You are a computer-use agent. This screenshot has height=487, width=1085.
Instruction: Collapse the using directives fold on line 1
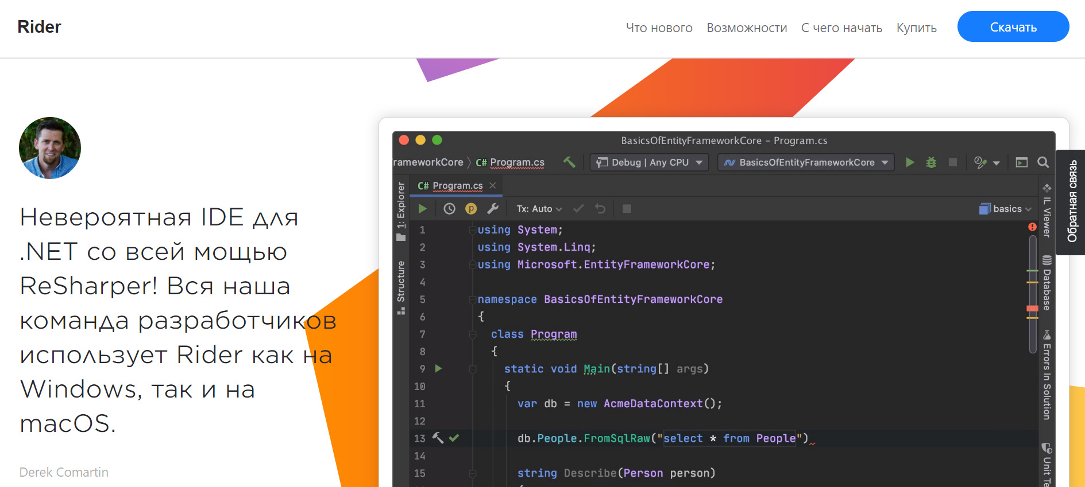[x=473, y=229]
